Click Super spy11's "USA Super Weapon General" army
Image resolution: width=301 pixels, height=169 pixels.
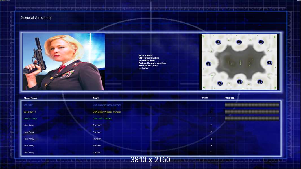pyautogui.click(x=107, y=112)
